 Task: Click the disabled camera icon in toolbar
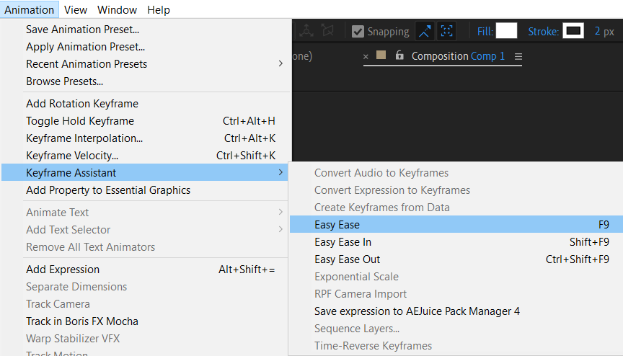(328, 31)
